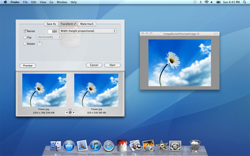Screen dimensions: 250x156
Task: Go to next image with right arrow
Action: [74, 113]
